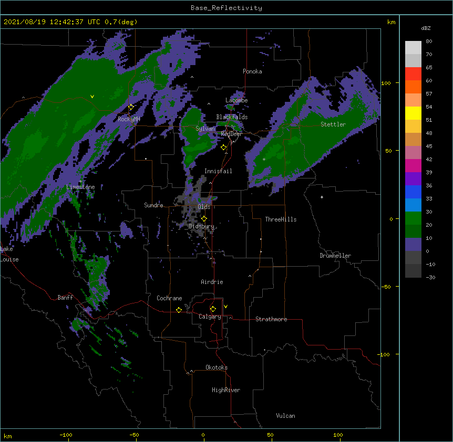Click the Lacombe city label
This screenshot has height=442, width=453.
(x=236, y=100)
